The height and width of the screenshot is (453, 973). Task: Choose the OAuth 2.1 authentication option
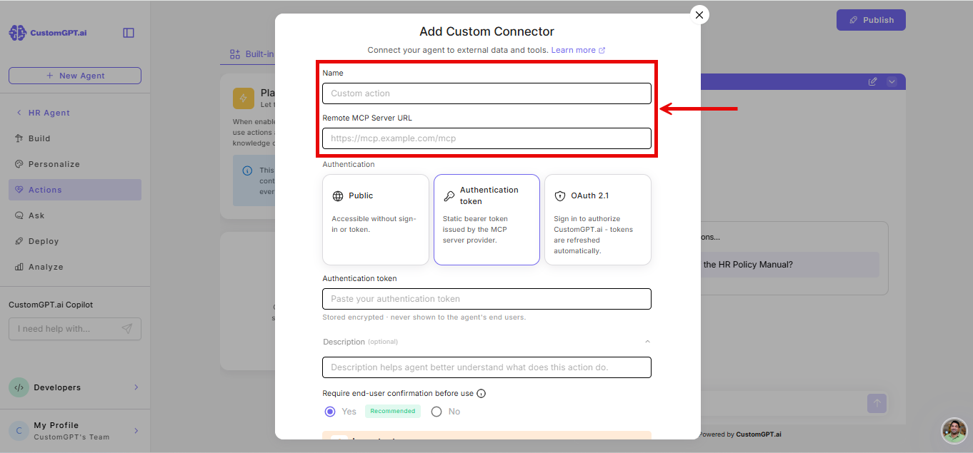coord(598,220)
